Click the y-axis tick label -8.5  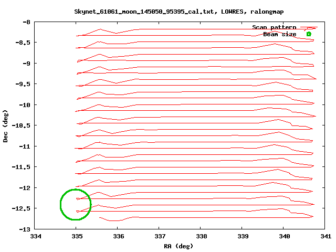coord(23,43)
